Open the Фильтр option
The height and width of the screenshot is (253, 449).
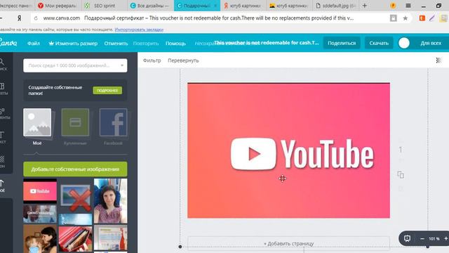click(x=152, y=60)
